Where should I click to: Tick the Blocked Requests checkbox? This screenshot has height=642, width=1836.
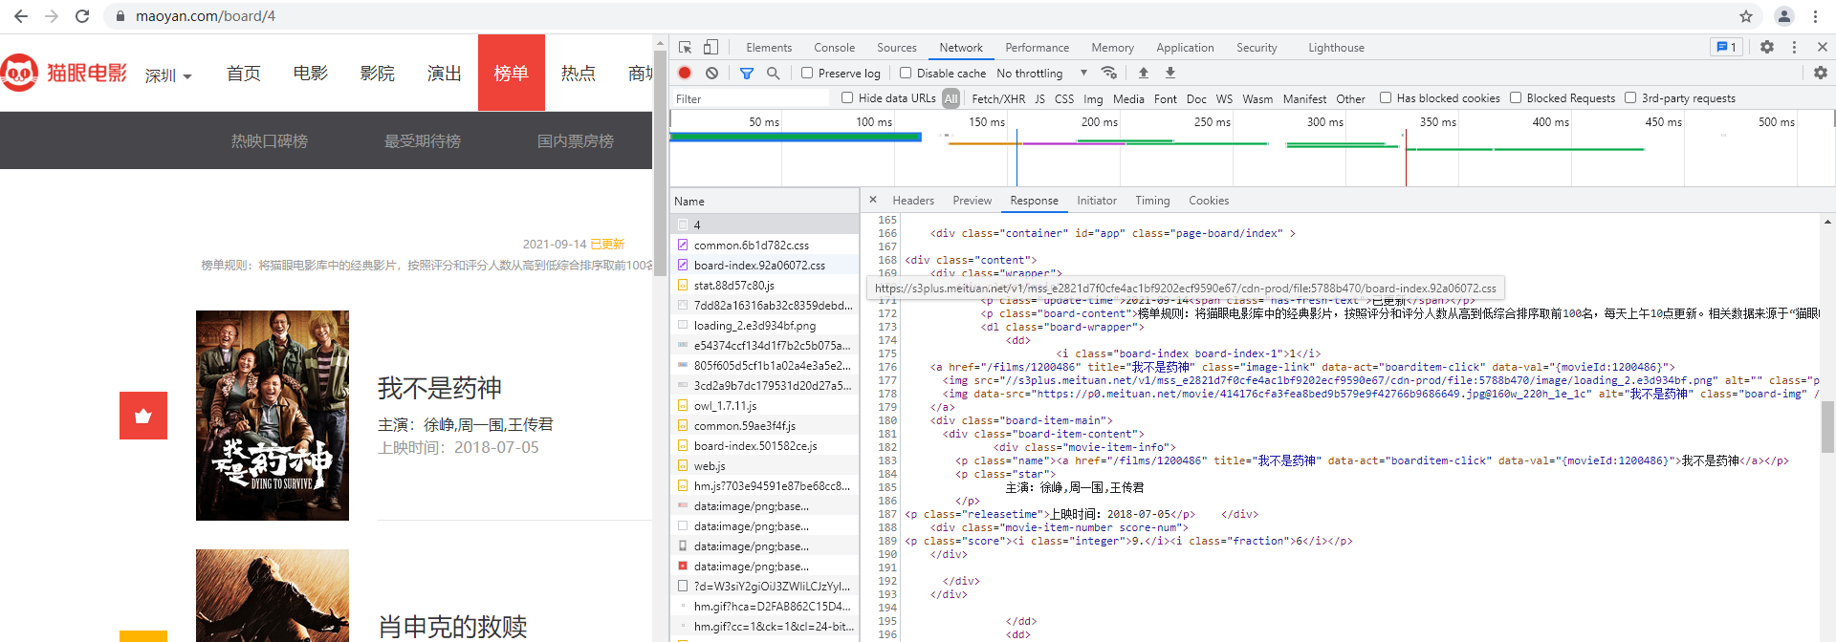tap(1516, 97)
